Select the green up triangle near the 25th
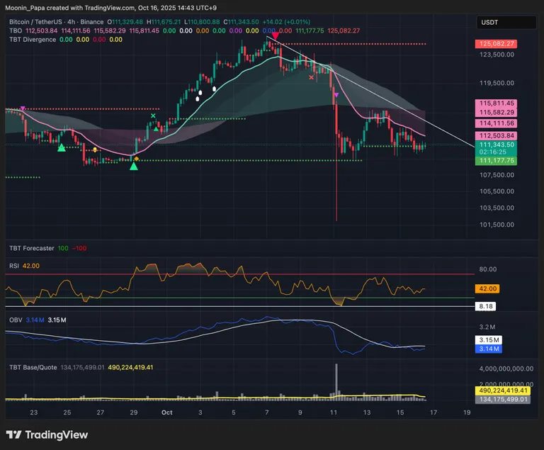Viewport: 544px width, 450px height. click(x=62, y=147)
